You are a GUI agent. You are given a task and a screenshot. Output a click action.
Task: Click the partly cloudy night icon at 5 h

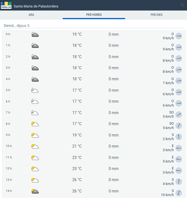click(35, 90)
